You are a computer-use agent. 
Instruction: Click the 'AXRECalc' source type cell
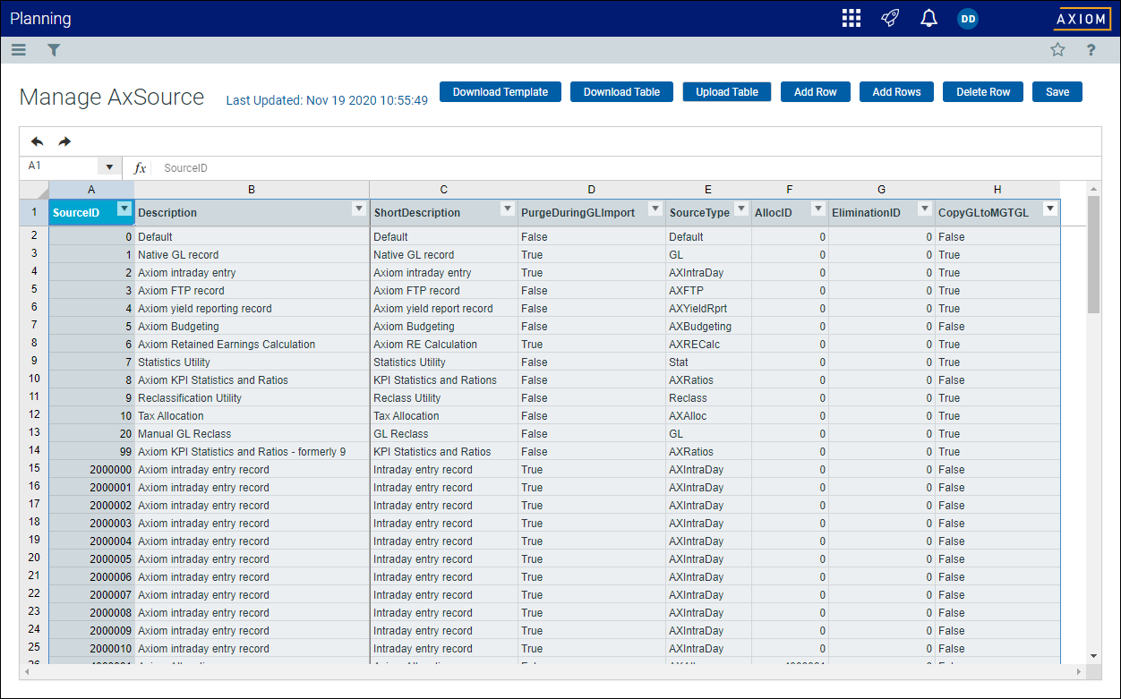[x=708, y=344]
